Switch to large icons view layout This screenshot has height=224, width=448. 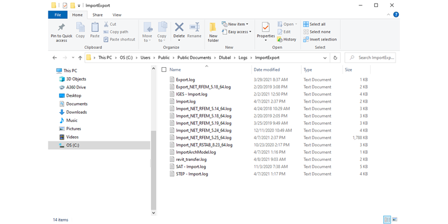(394, 219)
